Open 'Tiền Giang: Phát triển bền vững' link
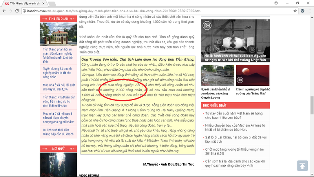 point(59,101)
